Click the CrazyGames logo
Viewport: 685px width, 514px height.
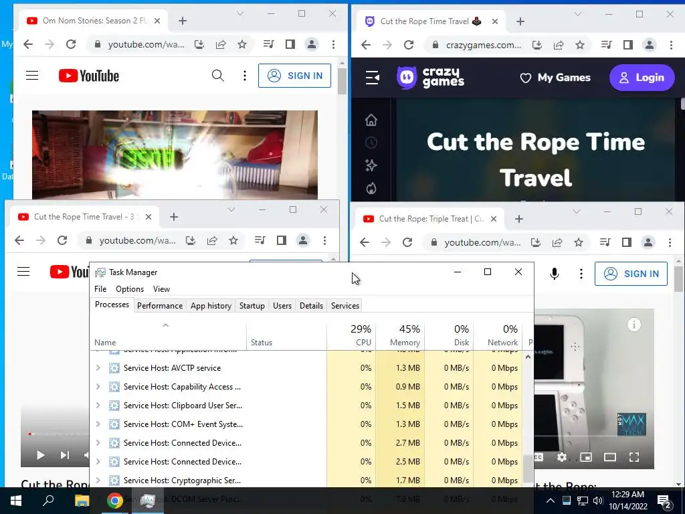(431, 78)
